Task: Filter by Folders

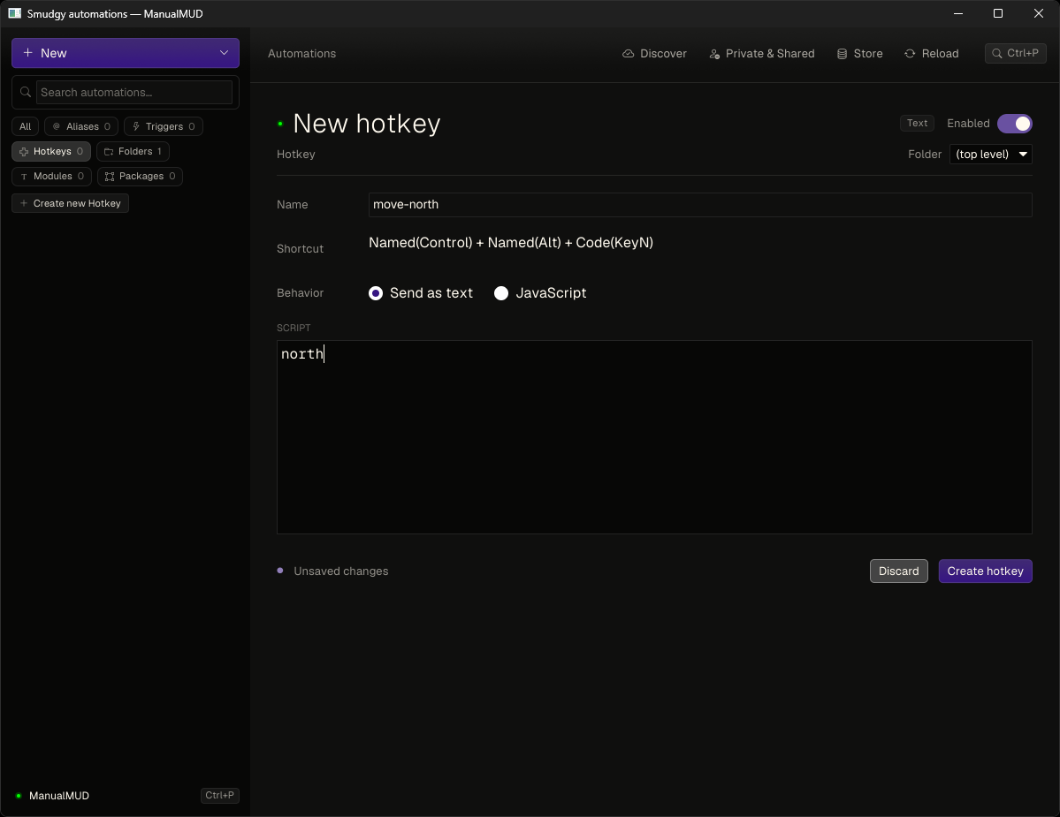Action: tap(133, 151)
